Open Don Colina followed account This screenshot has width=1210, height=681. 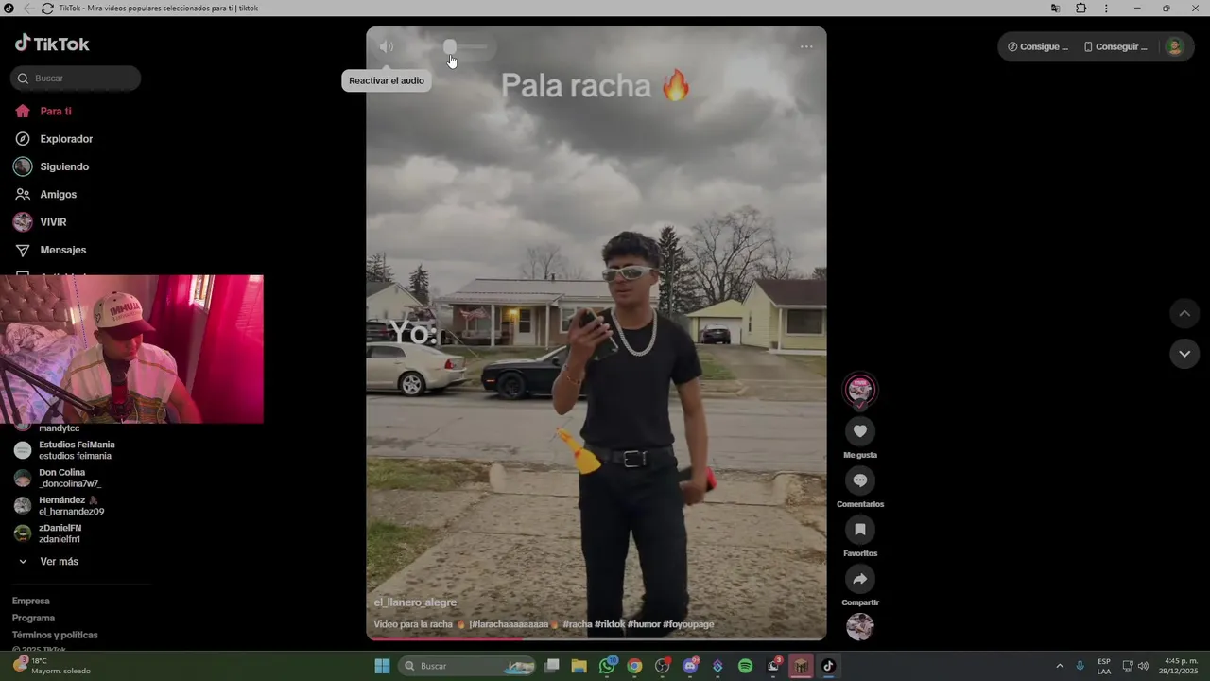tap(71, 478)
